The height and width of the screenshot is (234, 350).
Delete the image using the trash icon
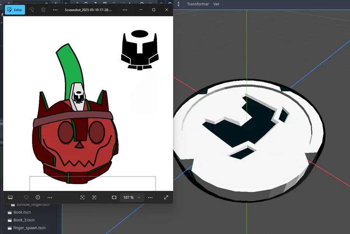43,10
